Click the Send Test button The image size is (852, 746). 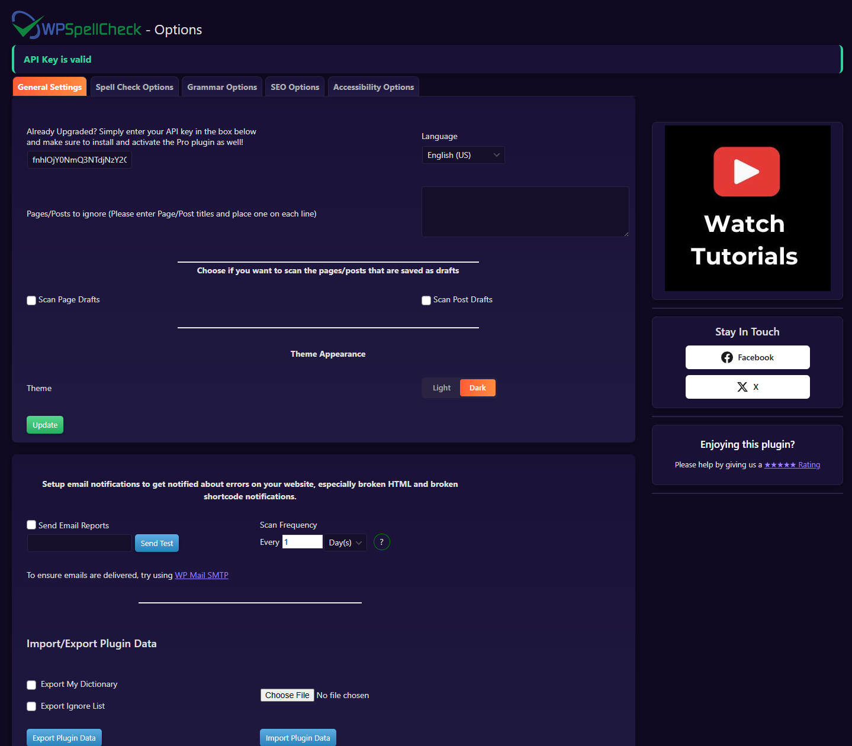(157, 543)
